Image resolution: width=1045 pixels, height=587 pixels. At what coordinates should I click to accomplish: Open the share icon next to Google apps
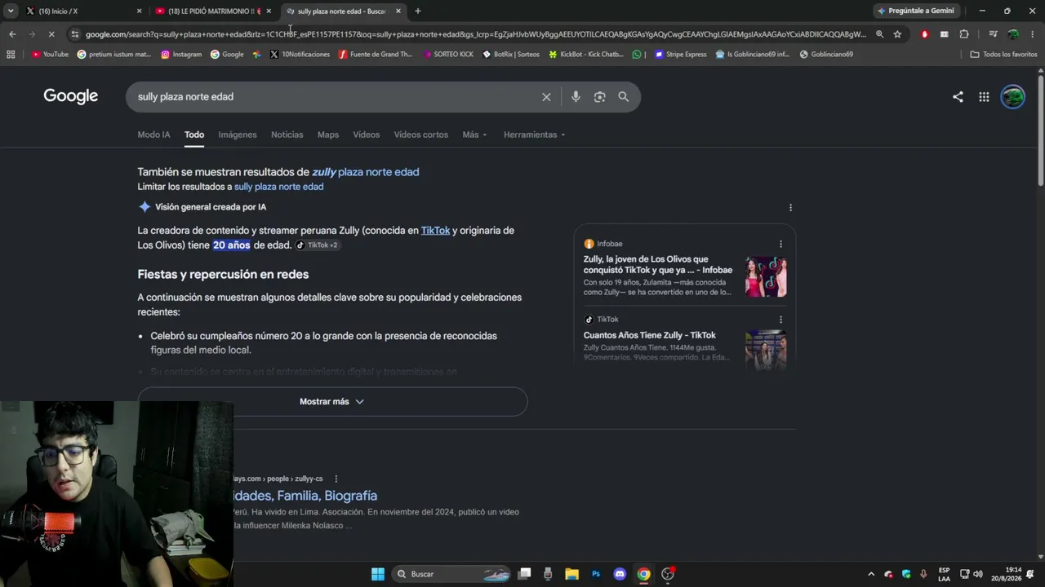pos(958,97)
